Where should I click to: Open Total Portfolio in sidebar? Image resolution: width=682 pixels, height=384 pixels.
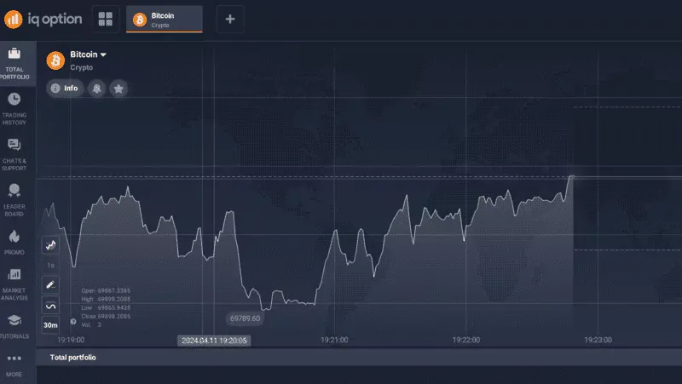click(14, 63)
